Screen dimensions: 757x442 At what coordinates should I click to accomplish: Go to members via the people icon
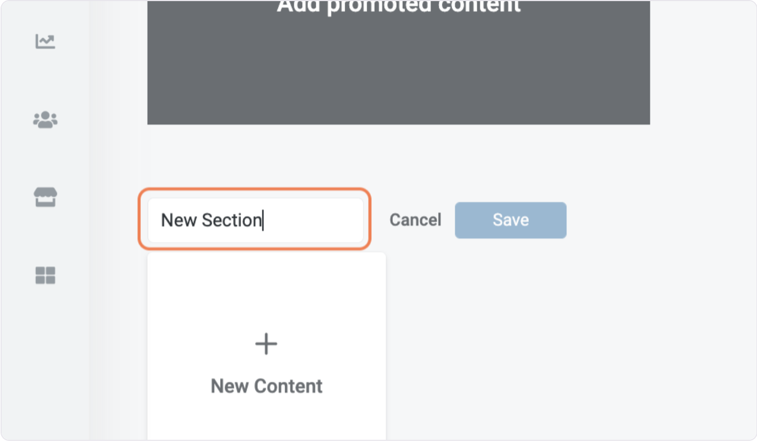45,119
